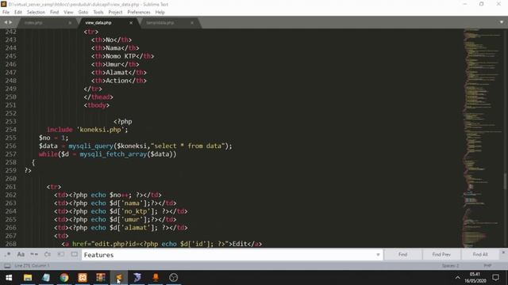Toggle in-selection search option
508x285 pixels.
[x=60, y=254]
